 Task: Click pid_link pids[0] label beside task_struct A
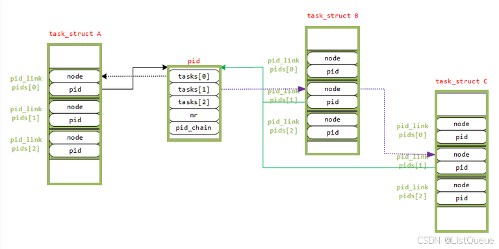tap(26, 83)
